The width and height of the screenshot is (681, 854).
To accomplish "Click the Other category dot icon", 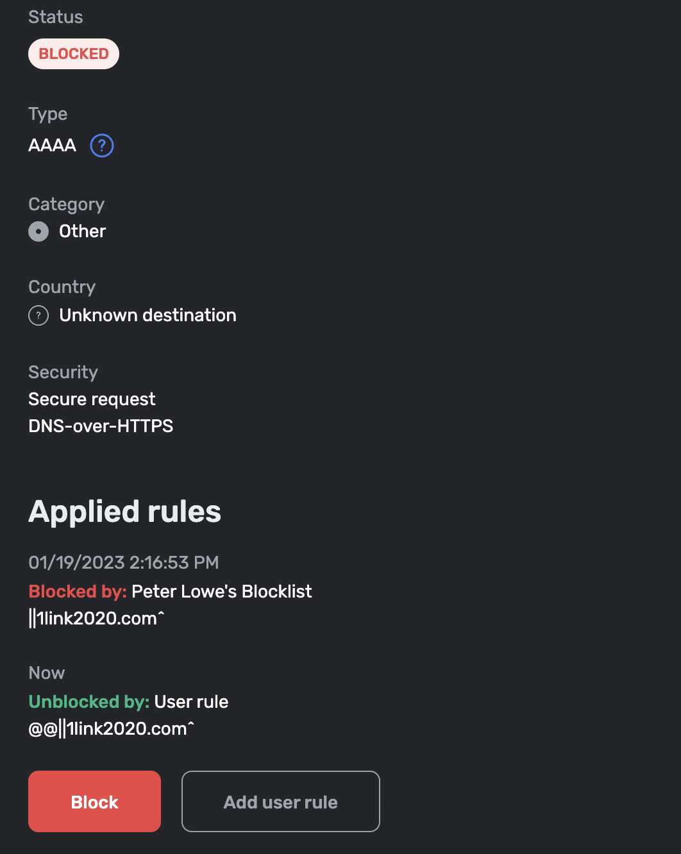I will point(38,231).
